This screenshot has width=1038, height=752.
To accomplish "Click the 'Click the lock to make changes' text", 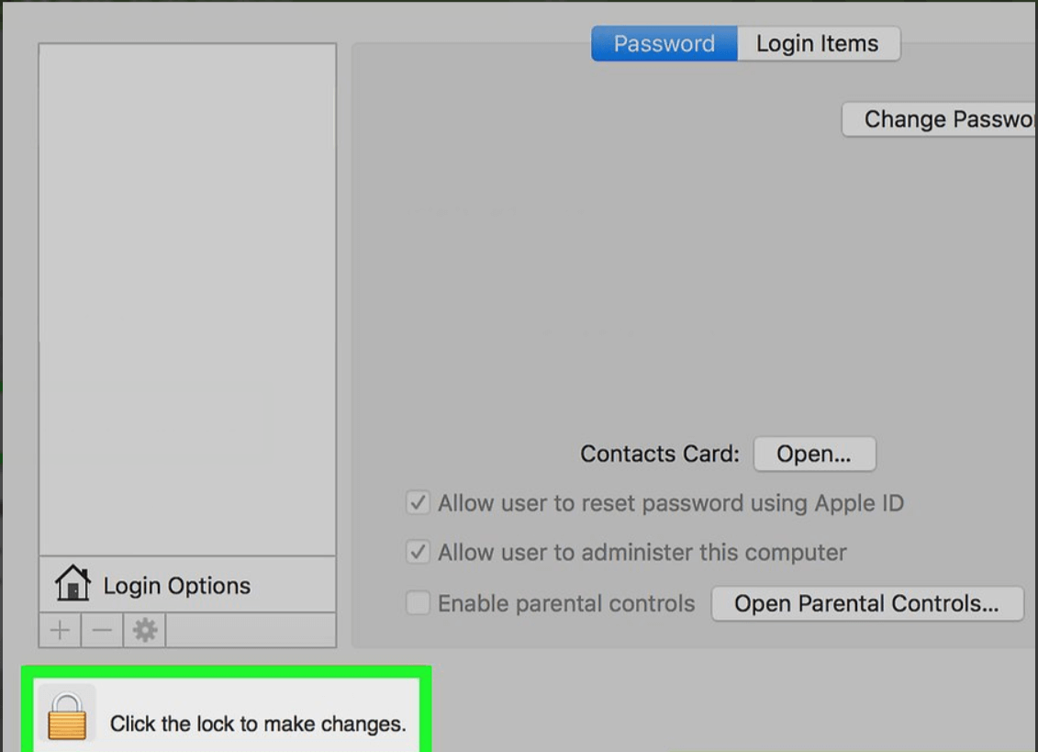I will pyautogui.click(x=258, y=724).
